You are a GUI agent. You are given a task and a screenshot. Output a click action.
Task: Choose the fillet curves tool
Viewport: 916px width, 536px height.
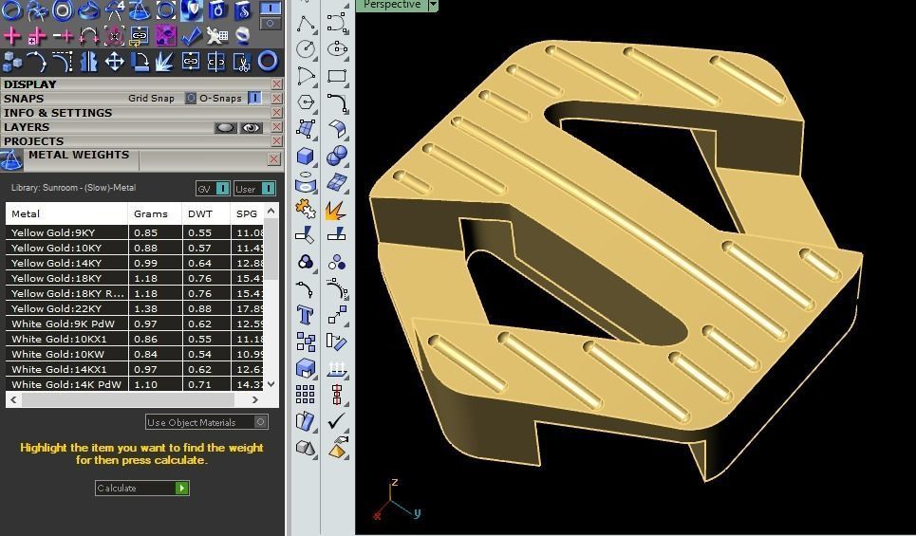[x=337, y=102]
